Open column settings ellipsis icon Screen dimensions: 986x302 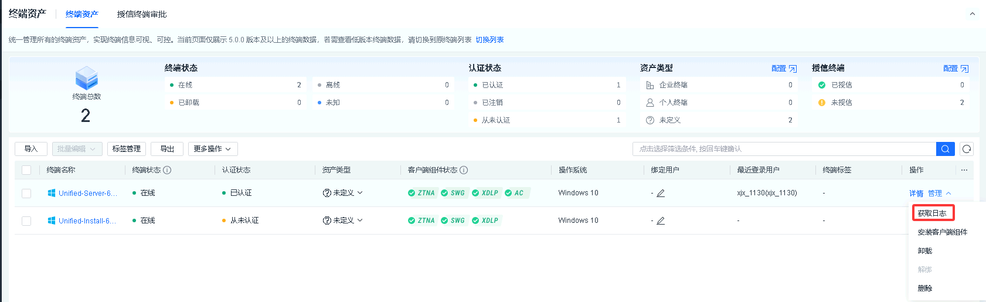click(964, 170)
